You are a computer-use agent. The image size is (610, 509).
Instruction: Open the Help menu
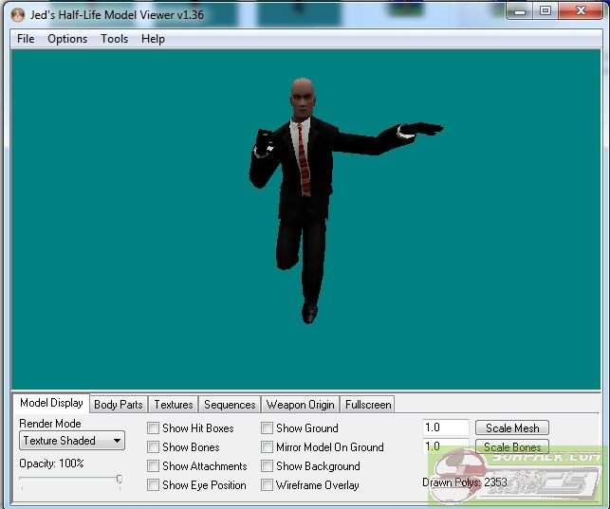click(153, 39)
